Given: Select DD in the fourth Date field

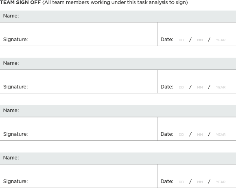Looking at the screenshot, I should 181,182.
